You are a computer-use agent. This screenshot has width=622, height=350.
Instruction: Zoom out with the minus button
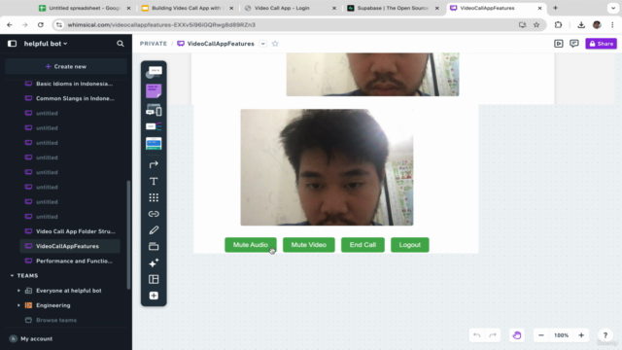pos(541,335)
